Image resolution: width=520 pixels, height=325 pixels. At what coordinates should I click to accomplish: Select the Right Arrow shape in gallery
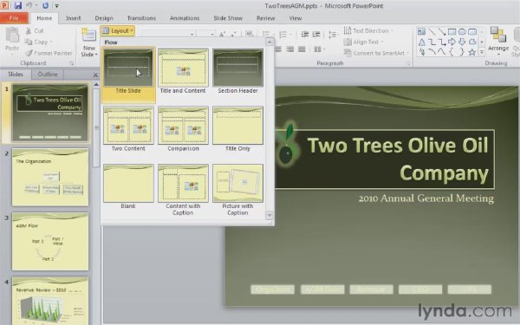click(x=452, y=42)
